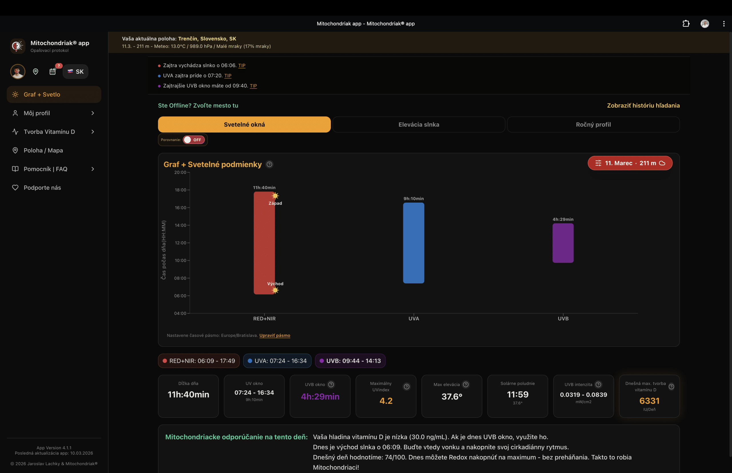This screenshot has height=473, width=732.
Task: Click help icon on Maximálny UVindex card
Action: 407,387
